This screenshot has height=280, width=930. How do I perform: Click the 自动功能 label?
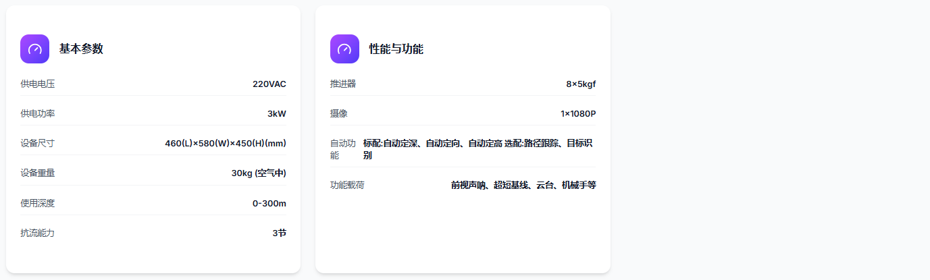coord(342,149)
